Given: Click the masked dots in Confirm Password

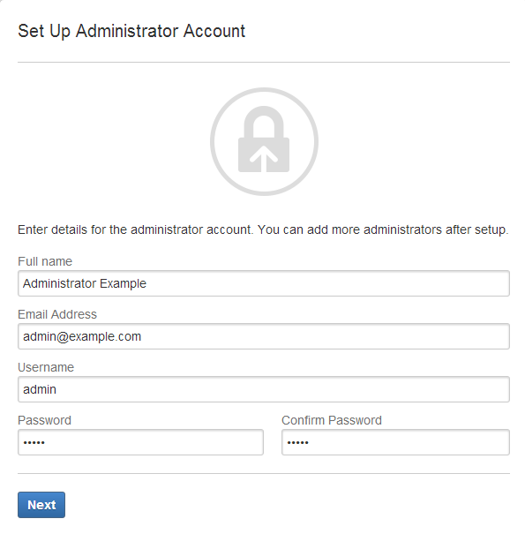Looking at the screenshot, I should click(298, 443).
